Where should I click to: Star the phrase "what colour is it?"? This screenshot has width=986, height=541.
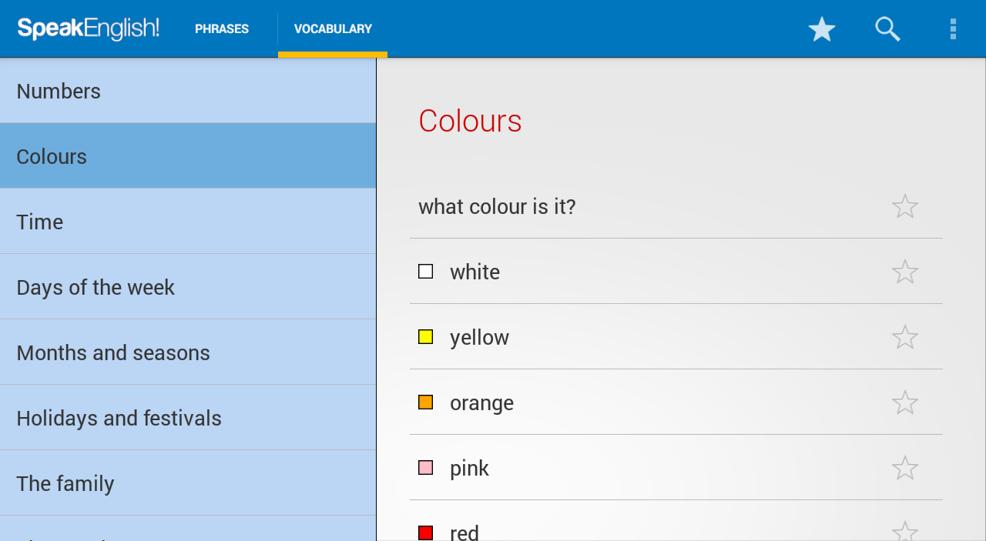point(904,206)
